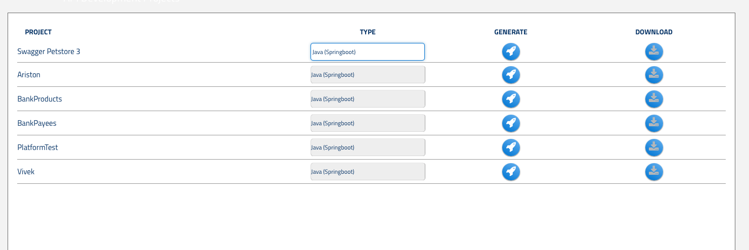
Task: Download the Vivek project
Action: [654, 172]
